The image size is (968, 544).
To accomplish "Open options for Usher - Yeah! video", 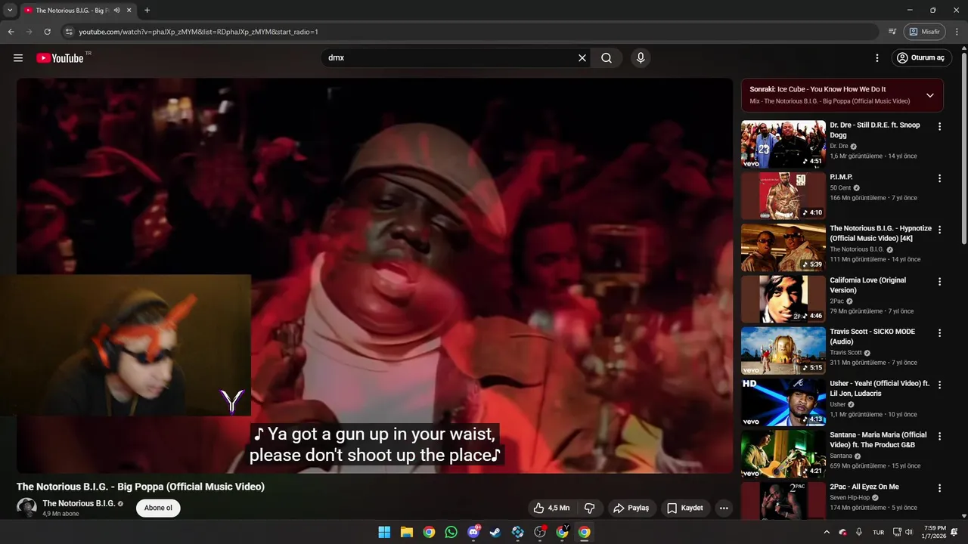I will click(939, 385).
